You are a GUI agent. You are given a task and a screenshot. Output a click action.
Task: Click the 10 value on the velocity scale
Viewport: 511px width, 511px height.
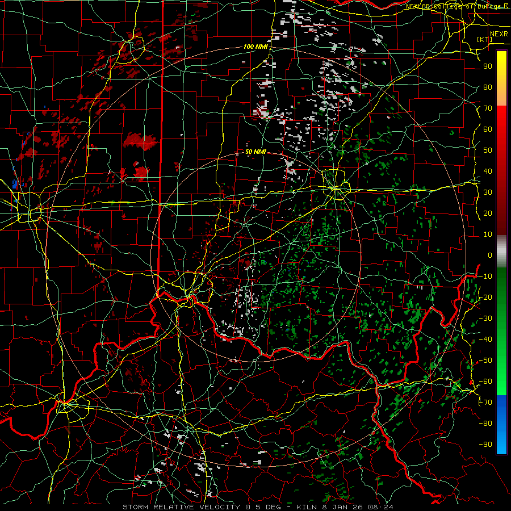[x=488, y=234]
